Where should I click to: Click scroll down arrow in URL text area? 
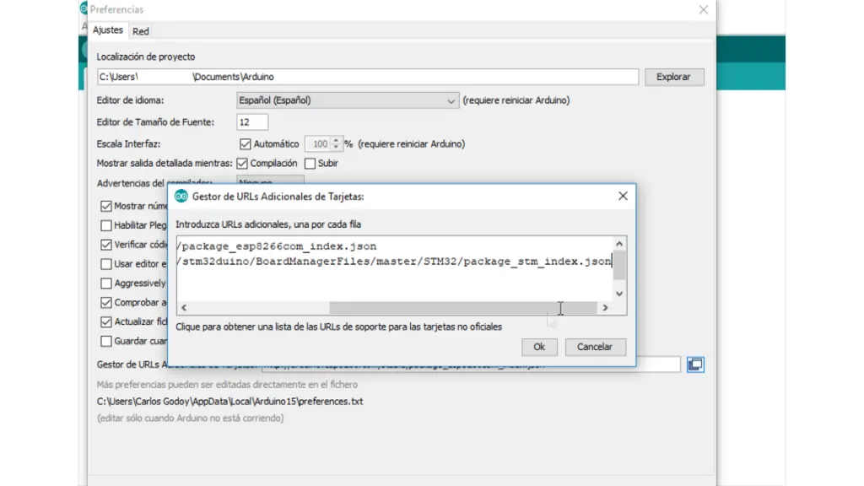click(x=619, y=294)
